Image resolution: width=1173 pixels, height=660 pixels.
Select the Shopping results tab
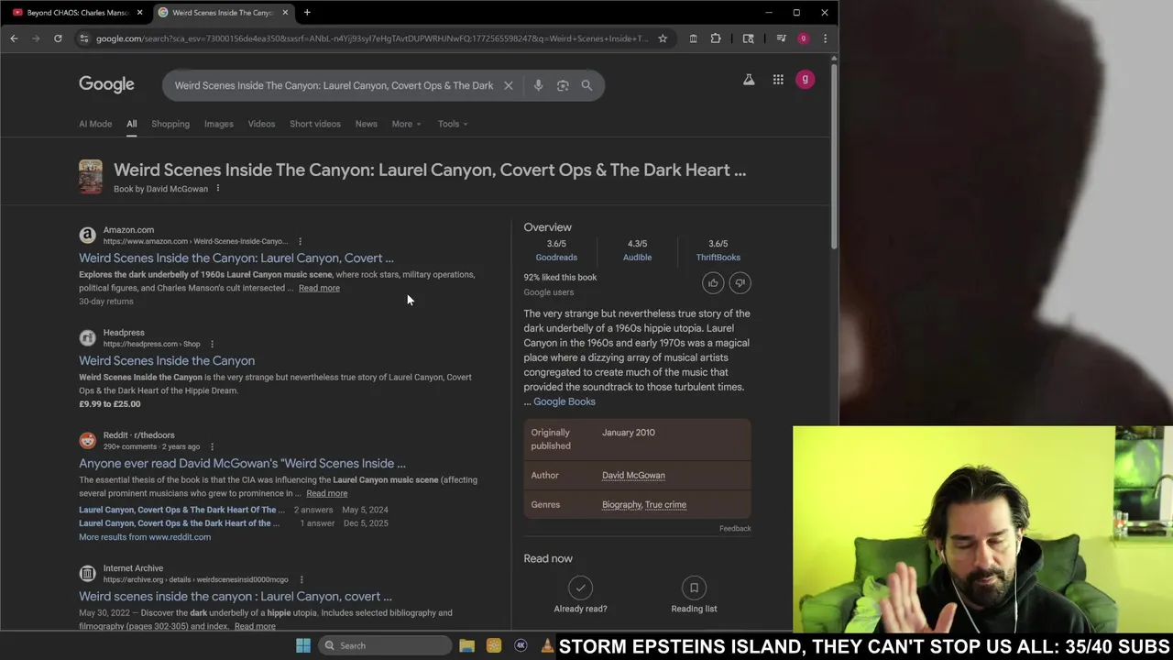[170, 124]
